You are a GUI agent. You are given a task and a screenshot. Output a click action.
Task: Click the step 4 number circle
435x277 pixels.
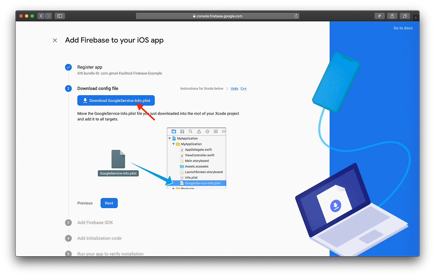(x=68, y=238)
